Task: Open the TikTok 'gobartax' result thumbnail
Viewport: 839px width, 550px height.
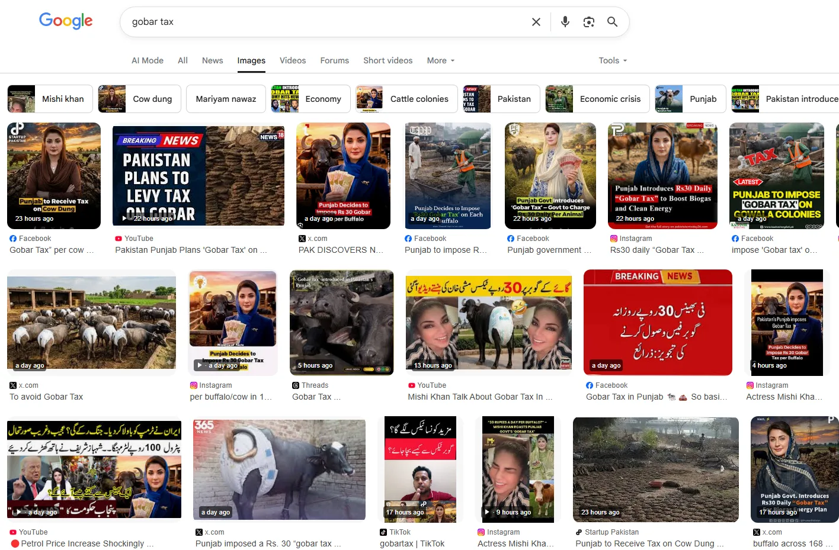Action: [x=420, y=469]
